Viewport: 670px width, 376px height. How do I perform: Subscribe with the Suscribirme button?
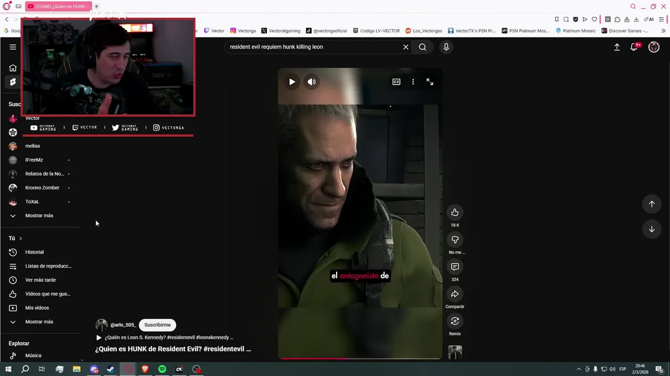coord(158,325)
